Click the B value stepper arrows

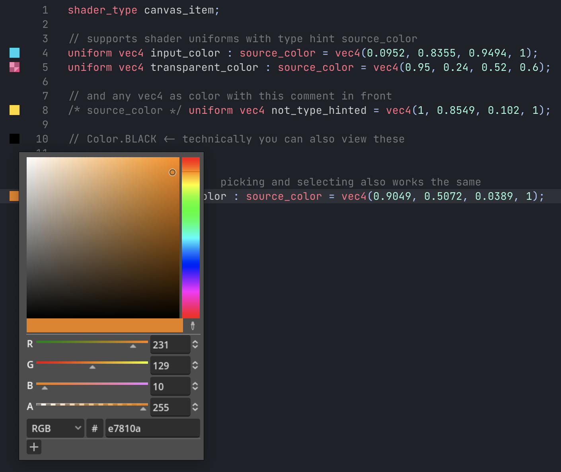point(195,386)
